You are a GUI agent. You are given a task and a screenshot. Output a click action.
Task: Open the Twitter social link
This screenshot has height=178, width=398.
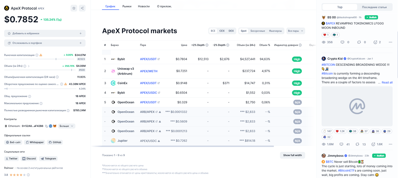point(12,159)
